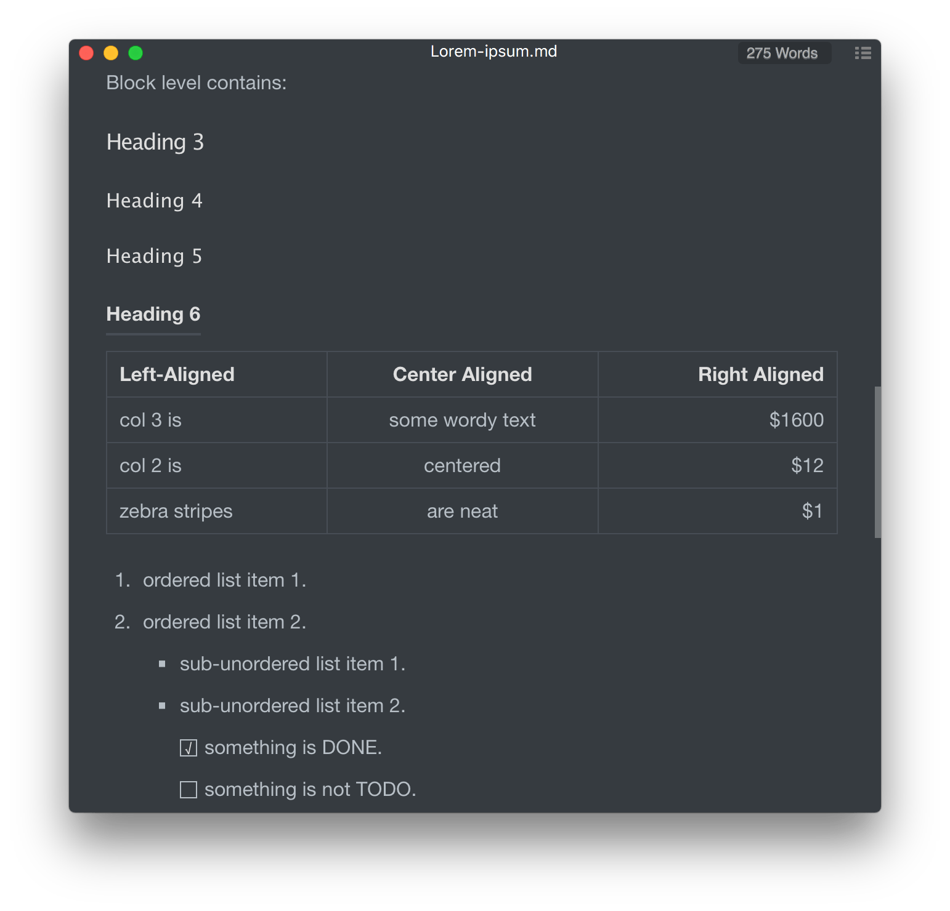Click 'sub-unordered list item 2.' text
The image size is (950, 911).
pos(293,705)
